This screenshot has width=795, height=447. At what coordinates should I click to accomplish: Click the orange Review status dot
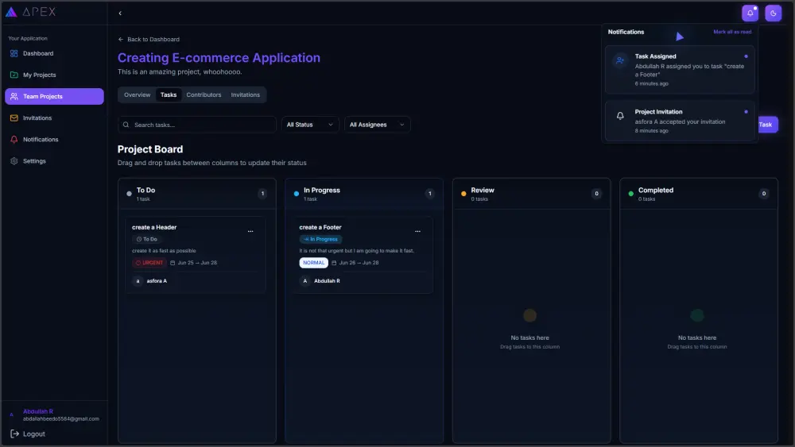pos(463,194)
